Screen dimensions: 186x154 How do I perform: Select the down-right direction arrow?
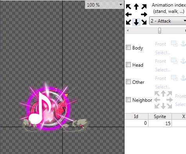[x=144, y=22]
